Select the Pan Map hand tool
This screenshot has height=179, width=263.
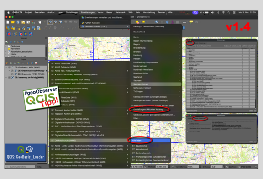pos(40,22)
